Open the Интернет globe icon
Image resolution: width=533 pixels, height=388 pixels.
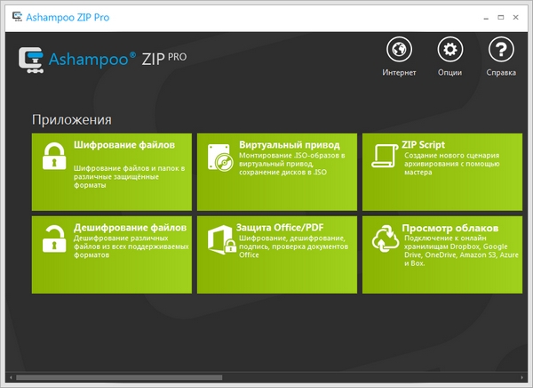(x=399, y=51)
